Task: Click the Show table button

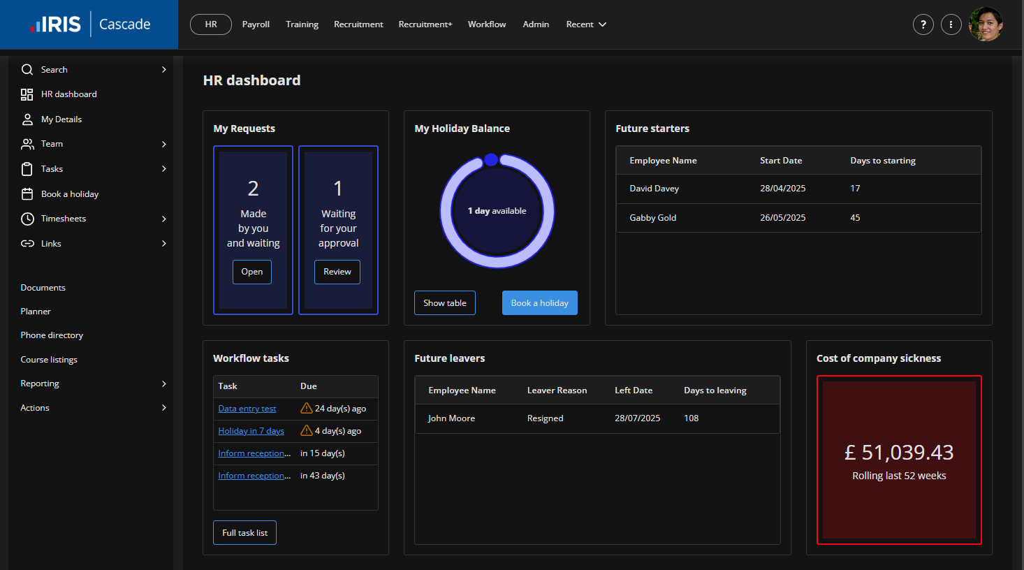Action: (444, 303)
